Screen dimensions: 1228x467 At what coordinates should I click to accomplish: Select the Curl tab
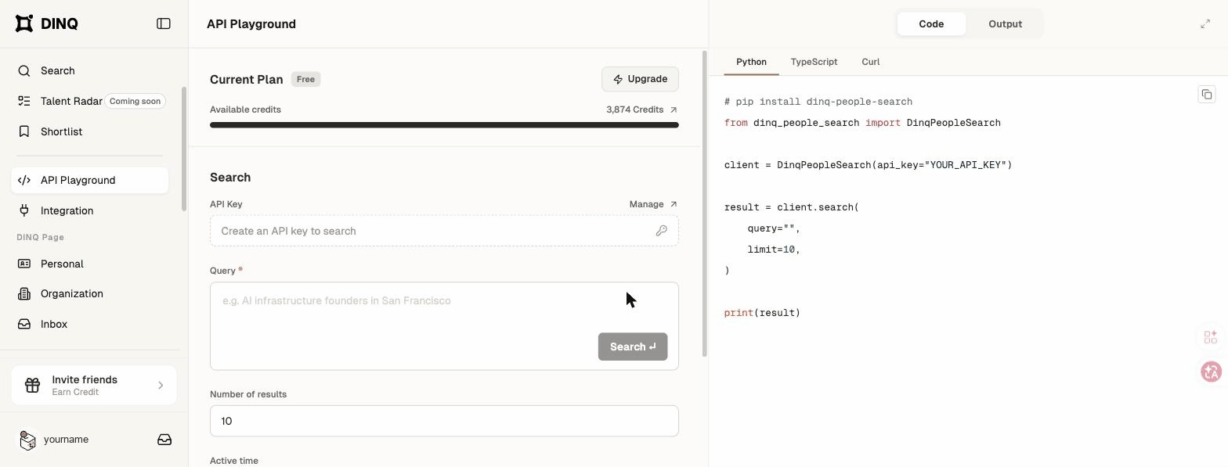[870, 62]
